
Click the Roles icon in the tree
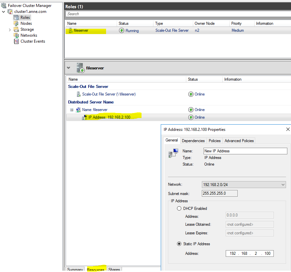tap(16, 18)
